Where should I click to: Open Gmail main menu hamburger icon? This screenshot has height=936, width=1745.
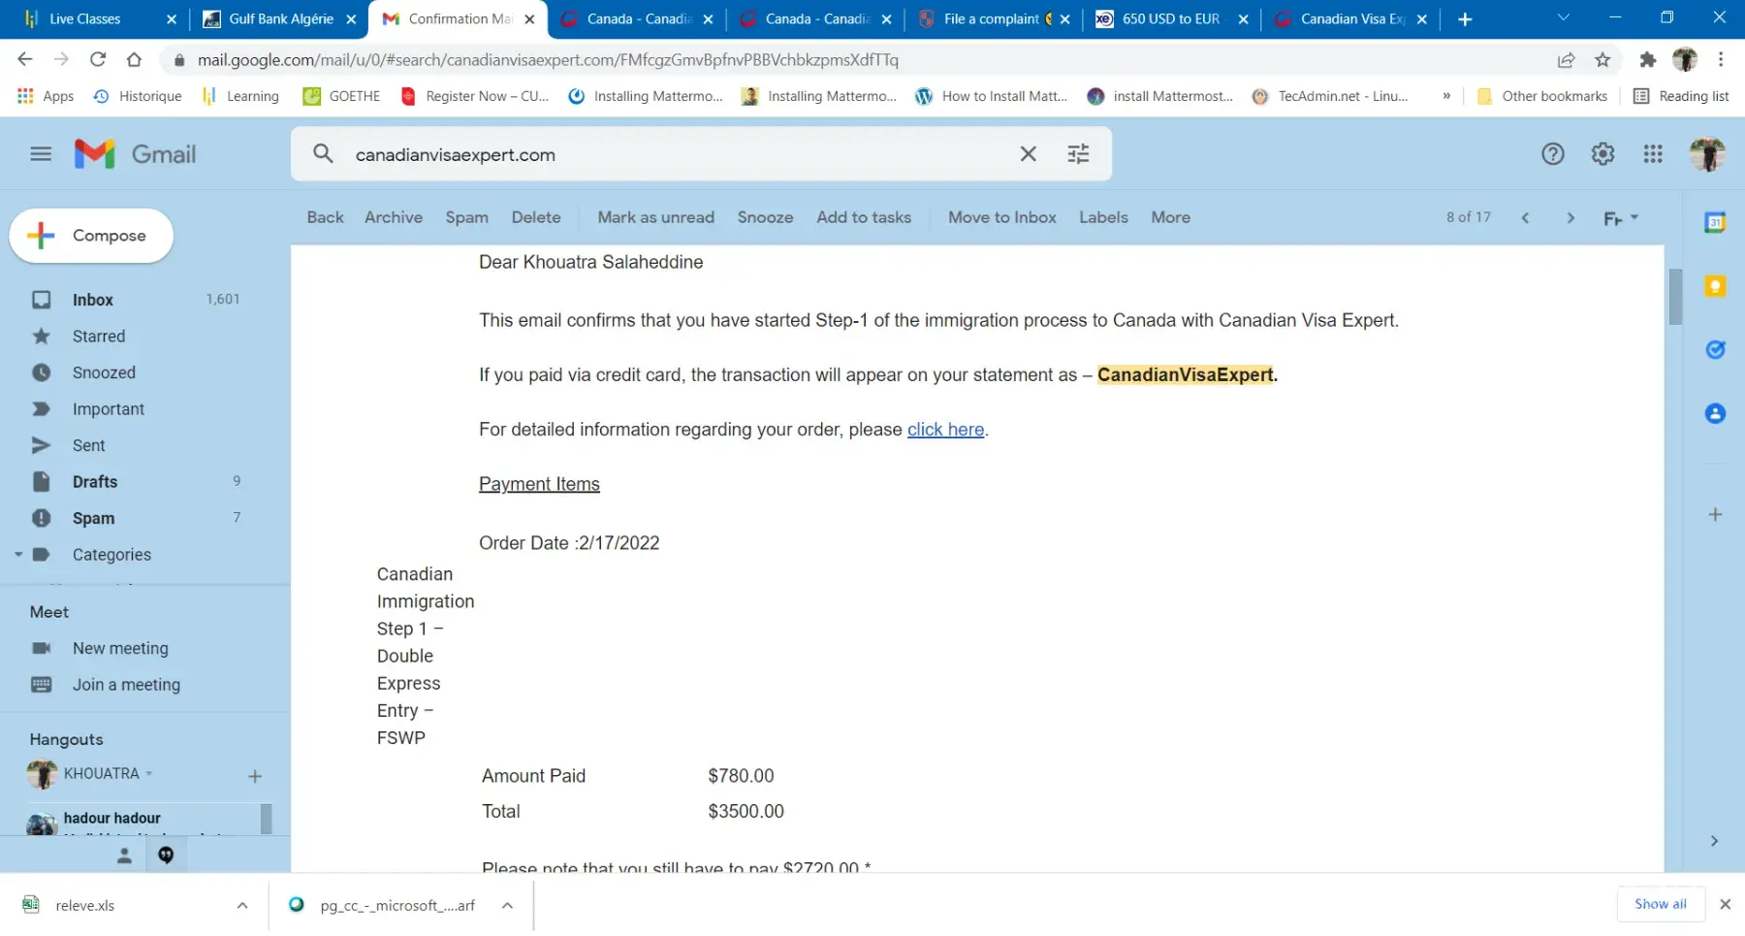[41, 154]
